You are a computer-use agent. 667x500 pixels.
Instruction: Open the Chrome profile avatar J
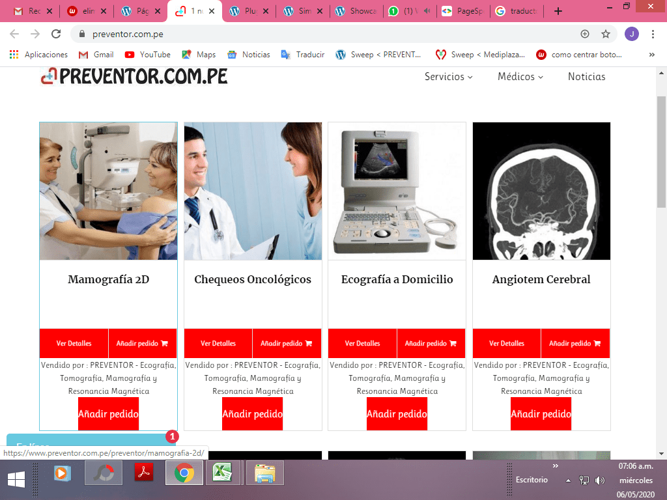(632, 34)
